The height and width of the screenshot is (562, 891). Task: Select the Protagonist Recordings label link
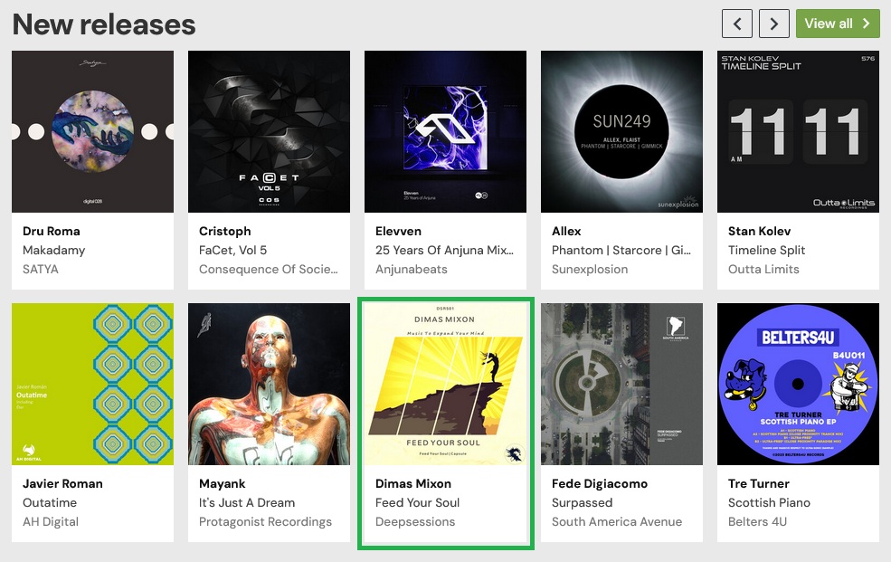[265, 521]
